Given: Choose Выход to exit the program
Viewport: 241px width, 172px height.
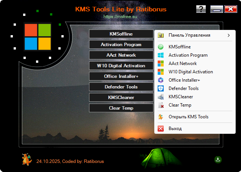Looking at the screenshot, I should coord(195,129).
